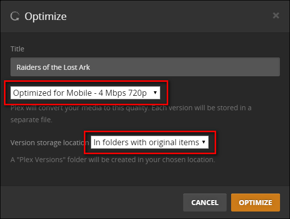This screenshot has width=290, height=219.
Task: Open the Optimized for Mobile quality dropdown
Action: click(85, 93)
